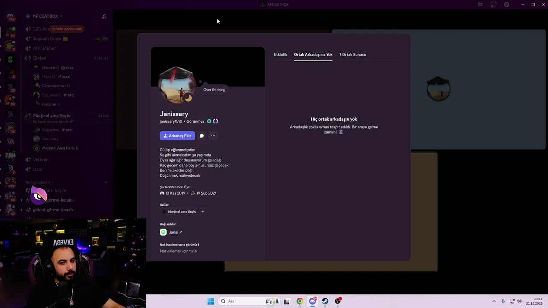Open the Windows Start menu
The height and width of the screenshot is (308, 548).
[x=211, y=301]
